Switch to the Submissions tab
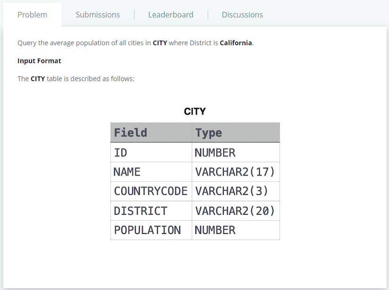The height and width of the screenshot is (290, 389). (x=97, y=15)
